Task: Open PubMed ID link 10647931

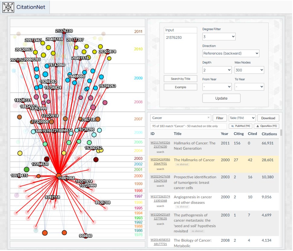Action: [x=160, y=164]
